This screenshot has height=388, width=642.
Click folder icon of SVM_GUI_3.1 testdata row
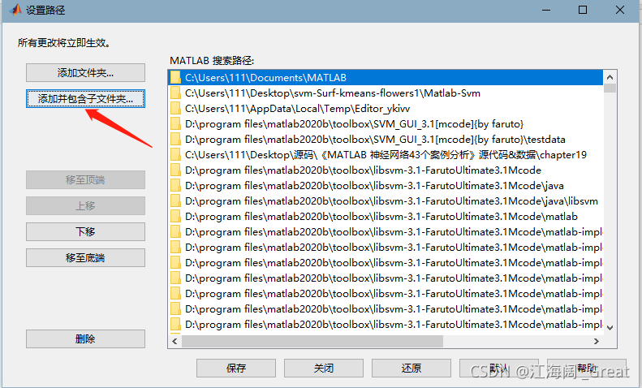(175, 139)
